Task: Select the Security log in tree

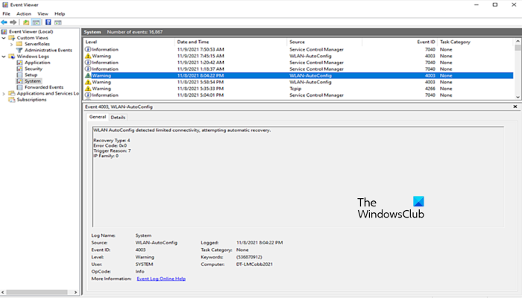Action: pyautogui.click(x=33, y=69)
